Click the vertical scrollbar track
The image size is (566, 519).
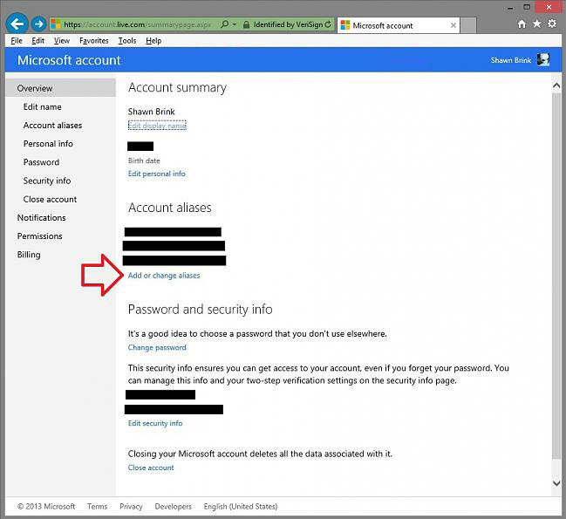556,277
